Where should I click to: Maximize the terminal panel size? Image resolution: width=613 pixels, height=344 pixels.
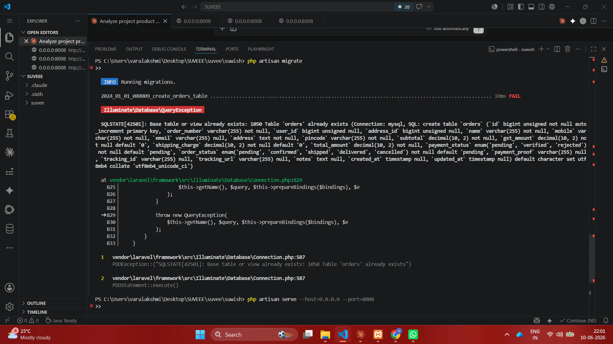click(594, 49)
